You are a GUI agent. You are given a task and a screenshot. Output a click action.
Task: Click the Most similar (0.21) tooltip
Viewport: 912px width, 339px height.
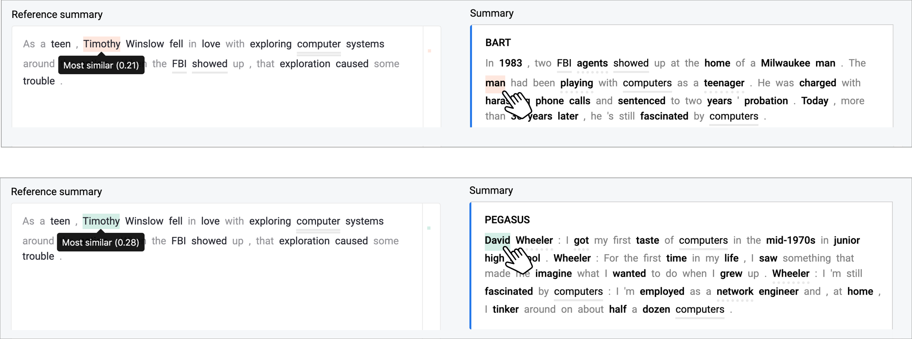101,65
